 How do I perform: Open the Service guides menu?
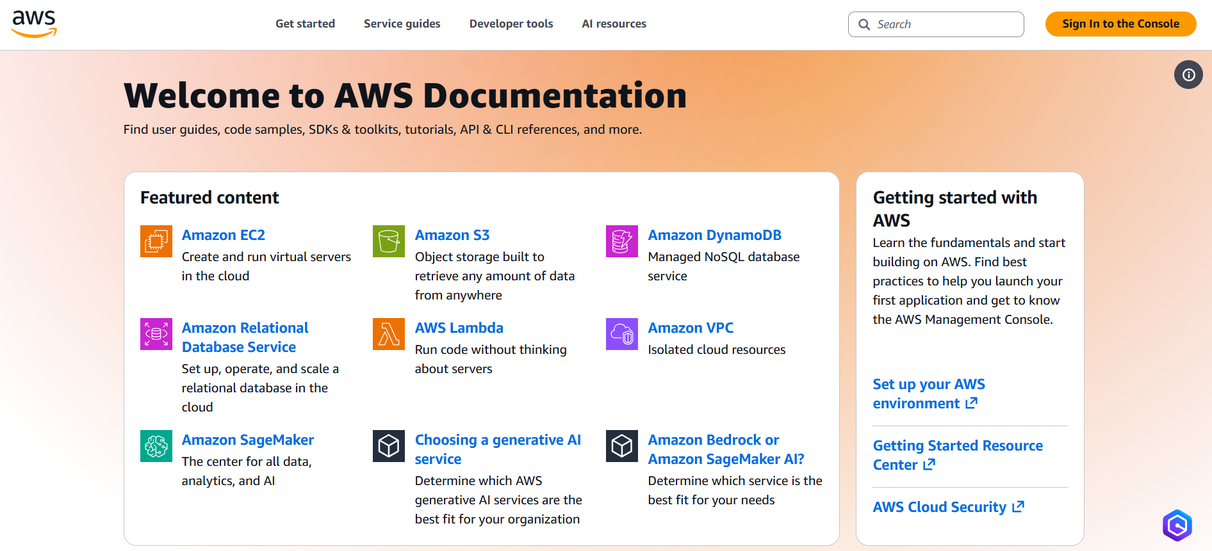coord(402,24)
